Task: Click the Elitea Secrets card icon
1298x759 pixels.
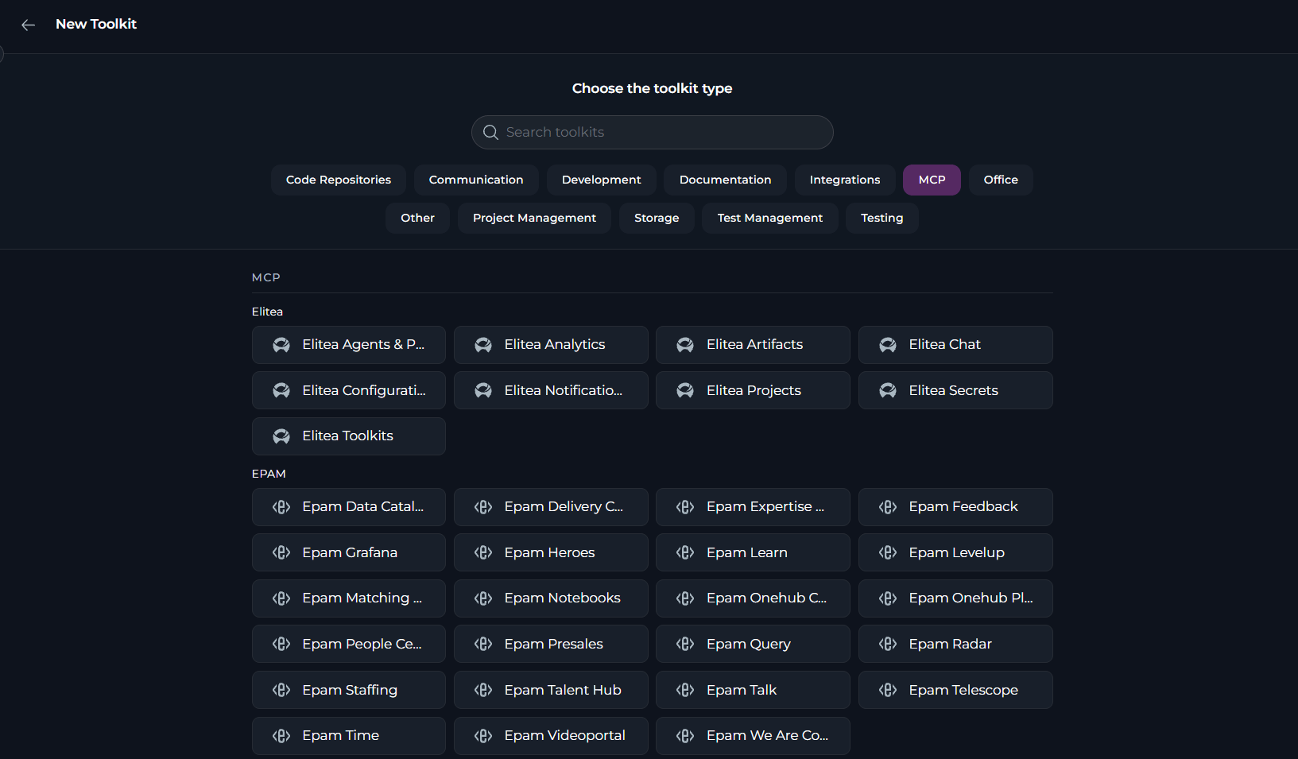Action: 888,390
